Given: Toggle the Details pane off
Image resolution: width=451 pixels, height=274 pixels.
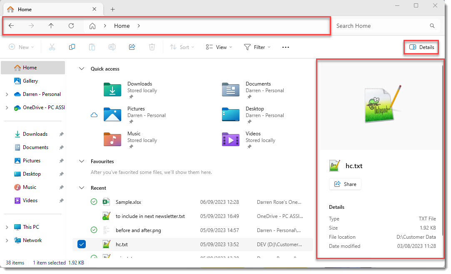Looking at the screenshot, I should pyautogui.click(x=421, y=47).
